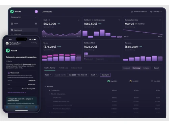This screenshot has width=169, height=126.
Task: Click the Mar '25 runway value
Action: (x=129, y=24)
